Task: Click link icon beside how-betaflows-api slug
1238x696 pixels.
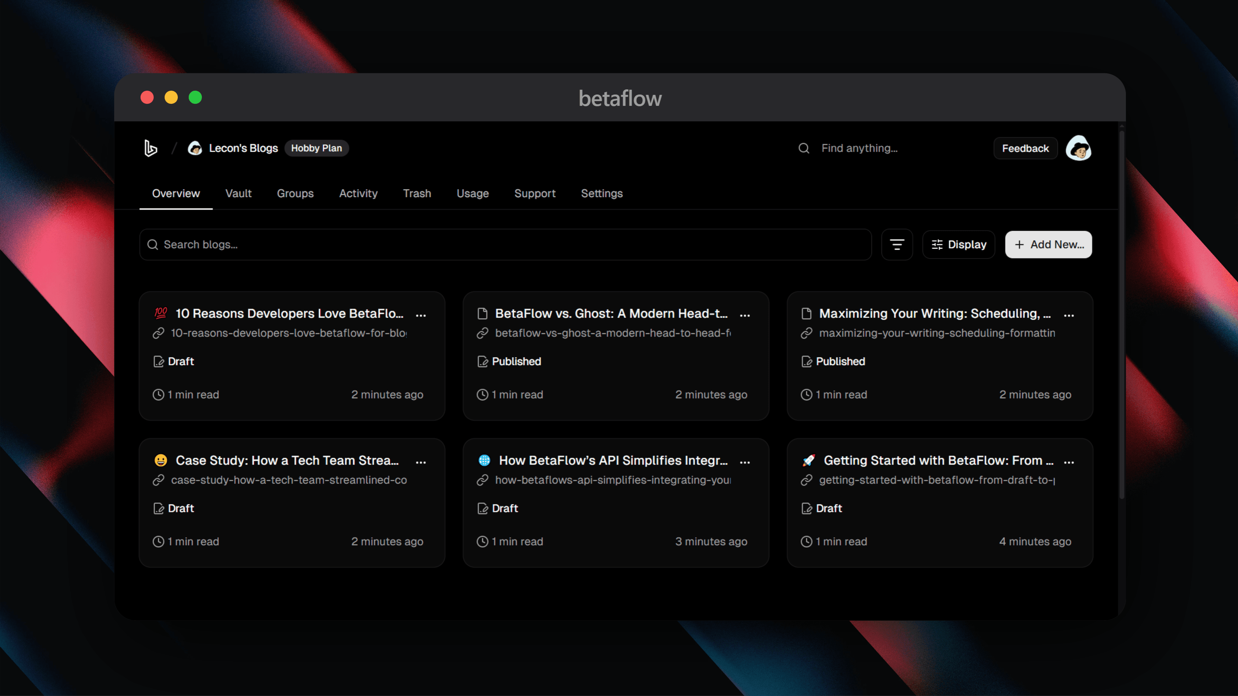Action: click(482, 480)
